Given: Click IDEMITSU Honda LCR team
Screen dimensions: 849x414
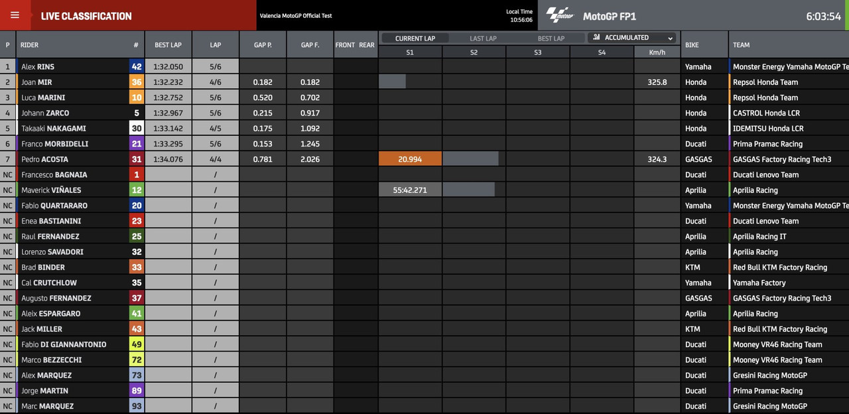Looking at the screenshot, I should tap(768, 129).
